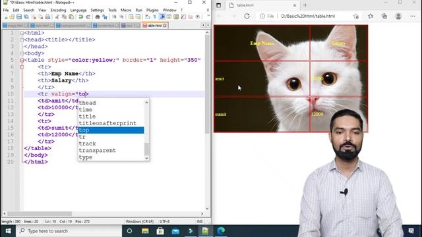
Task: Open the Edit menu
Action: [x=16, y=10]
